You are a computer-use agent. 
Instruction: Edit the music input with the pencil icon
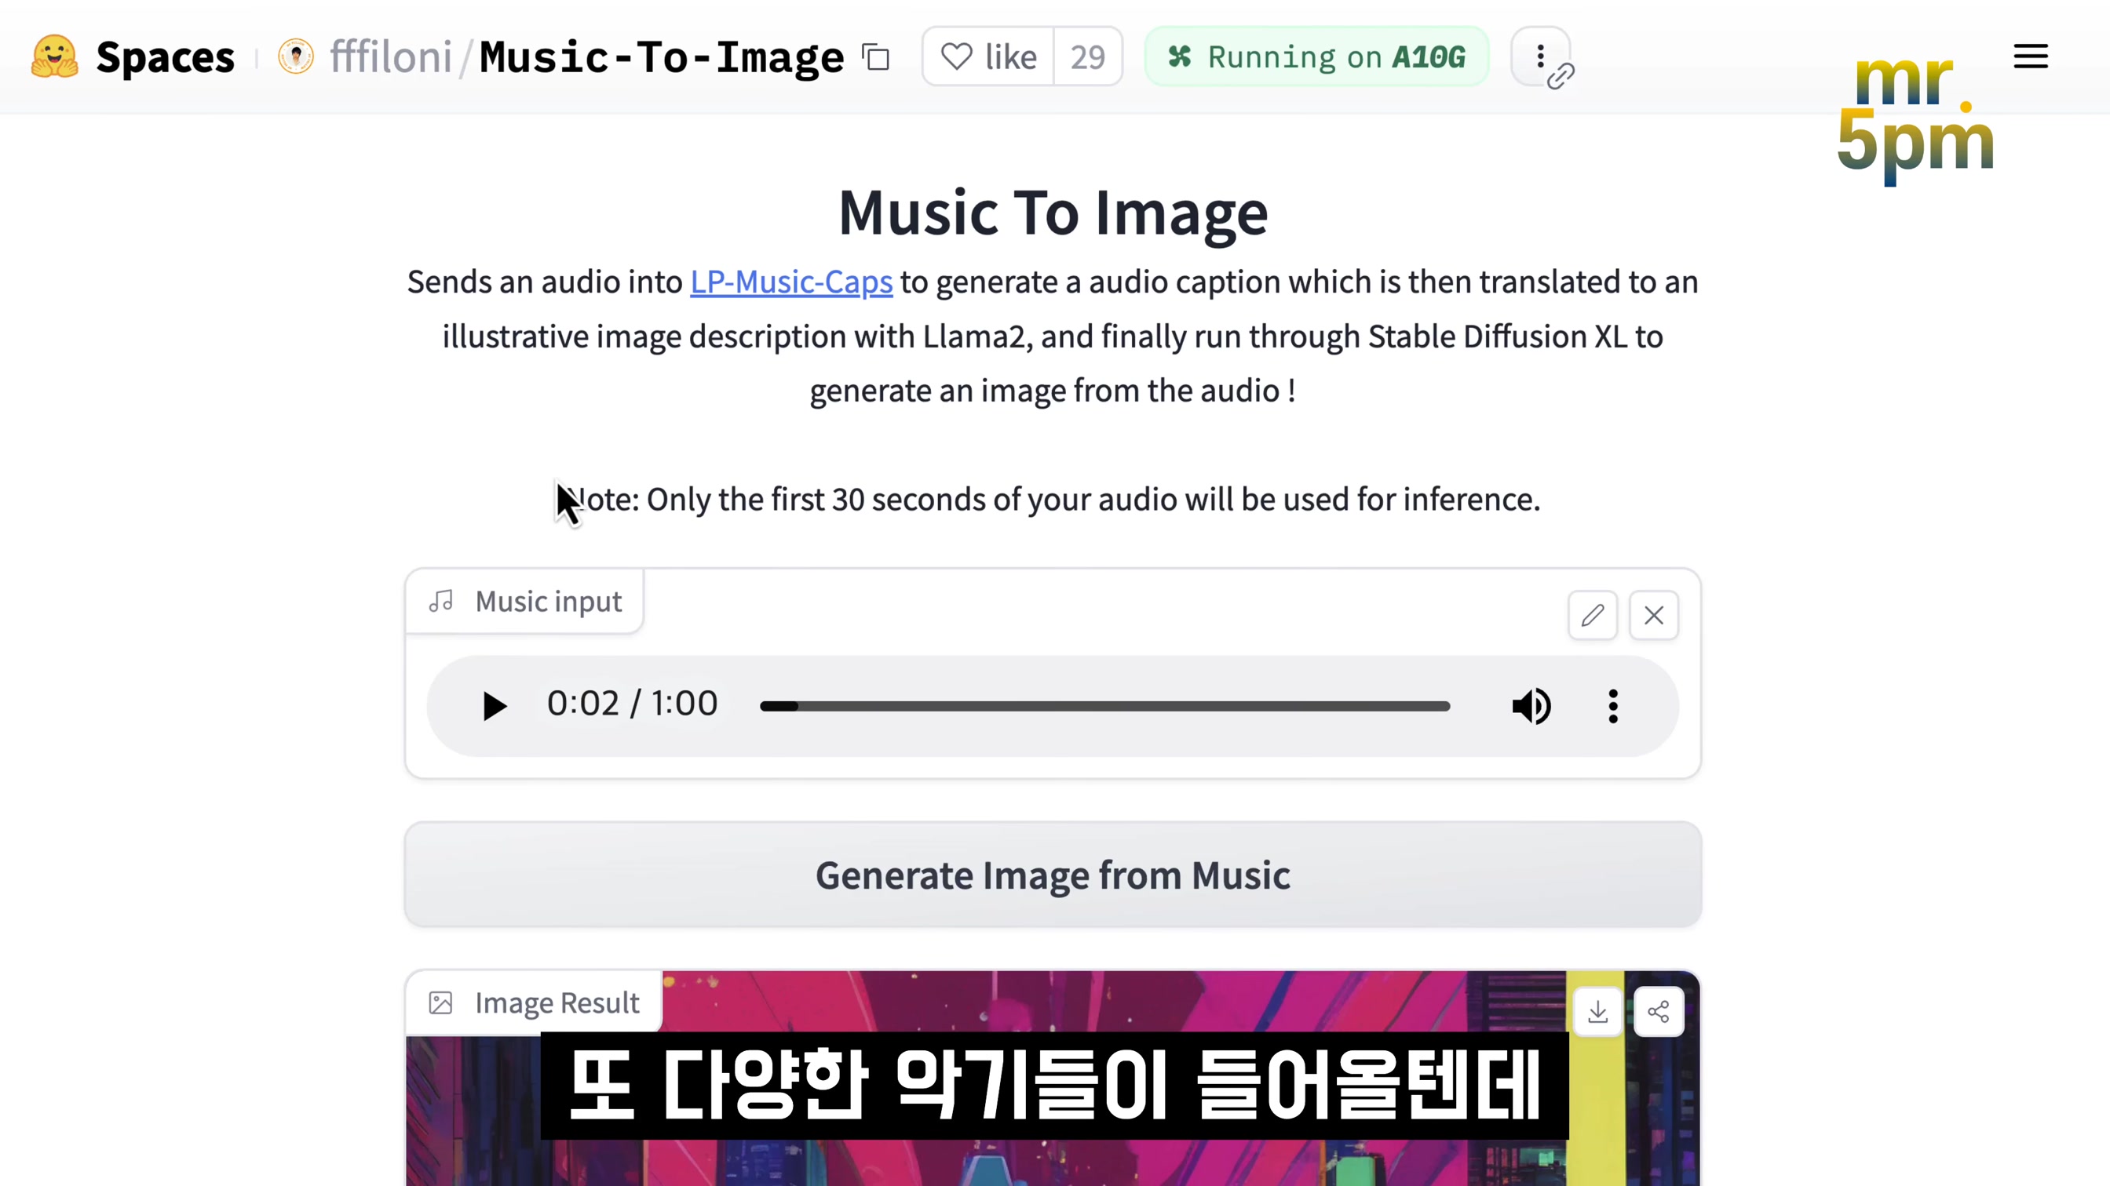click(1593, 615)
